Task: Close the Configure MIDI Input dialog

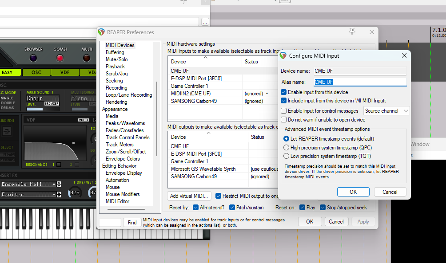Action: coord(404,56)
